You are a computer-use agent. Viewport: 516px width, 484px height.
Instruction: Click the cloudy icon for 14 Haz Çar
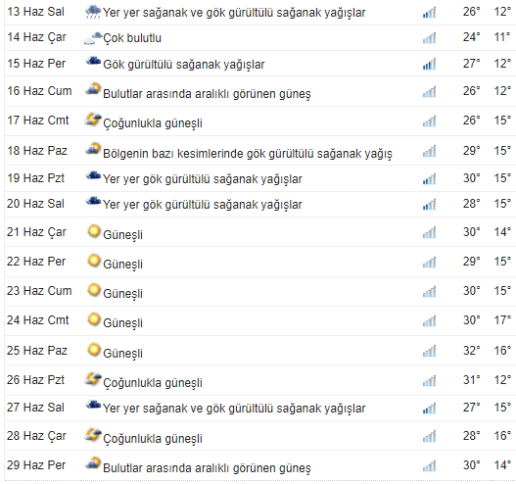point(93,38)
